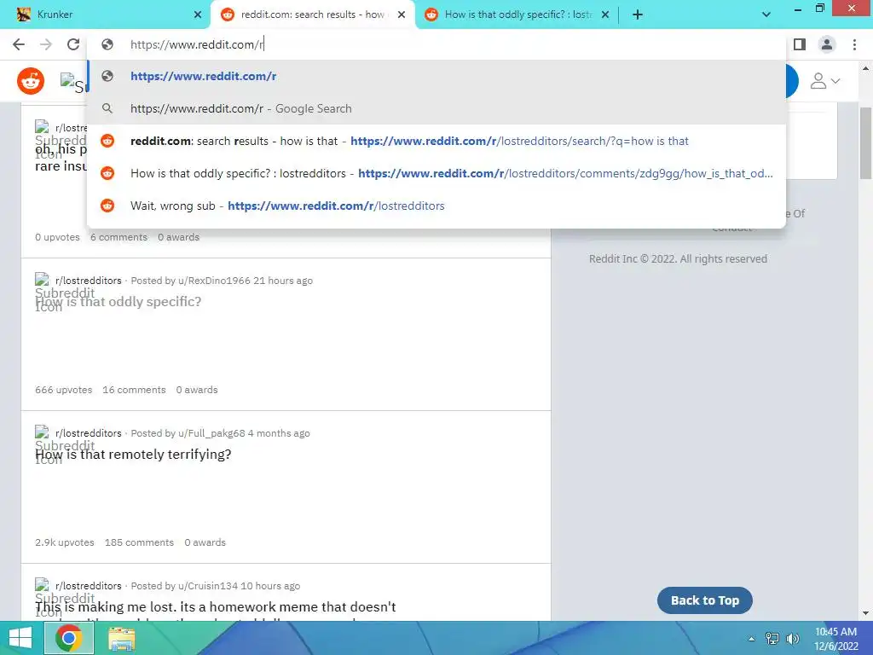Open the user profile u/Full_pakg68
Screen dimensions: 873x655
pyautogui.click(x=211, y=433)
